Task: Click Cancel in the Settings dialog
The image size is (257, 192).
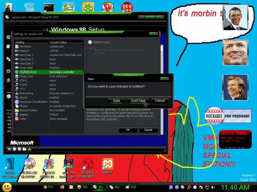Action: (x=148, y=130)
